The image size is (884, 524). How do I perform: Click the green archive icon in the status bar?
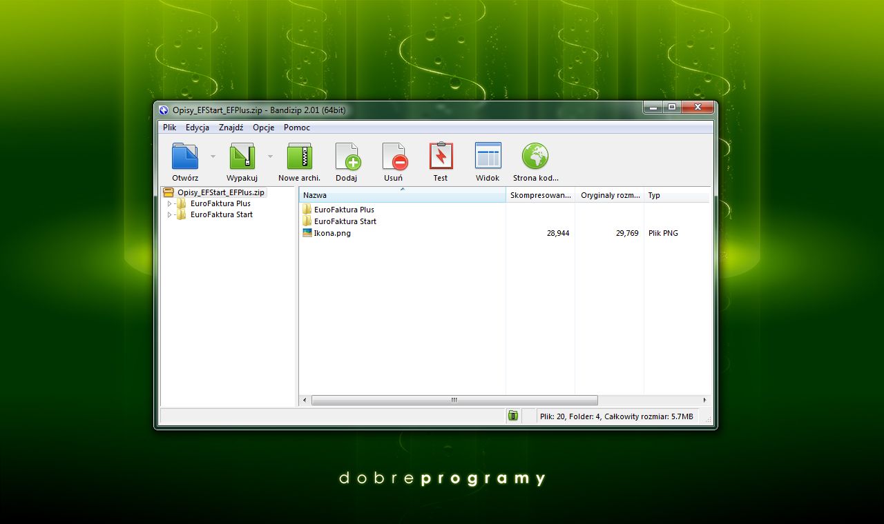[x=512, y=416]
